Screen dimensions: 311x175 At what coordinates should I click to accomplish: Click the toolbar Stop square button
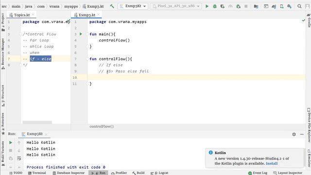[x=246, y=6]
